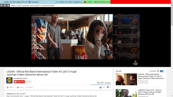Screen dimensions: 173x97
Task: Open the More actions ellipsis menu
Action: [x=27, y=87]
